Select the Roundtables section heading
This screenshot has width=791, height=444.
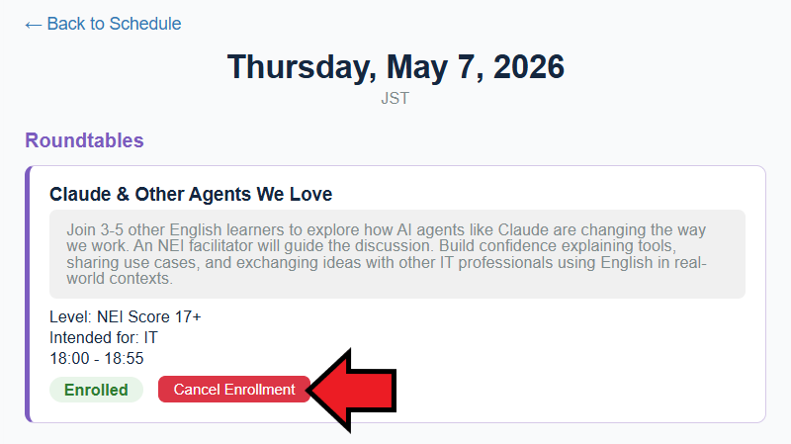[84, 140]
